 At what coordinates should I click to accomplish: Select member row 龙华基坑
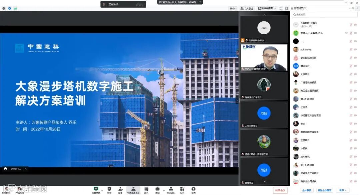tap(325, 157)
